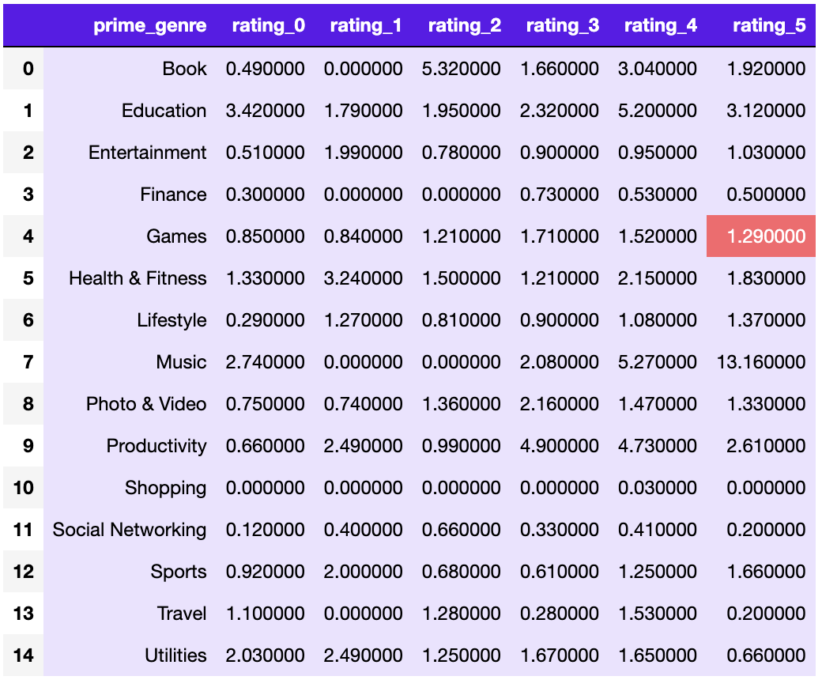Click the rating_3 column header
The width and height of the screenshot is (822, 680).
pos(563,25)
